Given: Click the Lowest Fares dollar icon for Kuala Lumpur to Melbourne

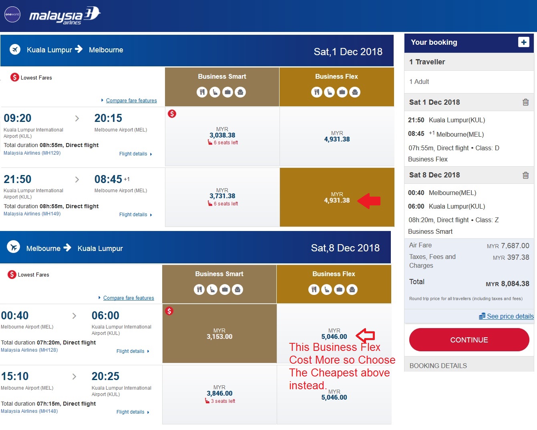Looking at the screenshot, I should coord(15,78).
